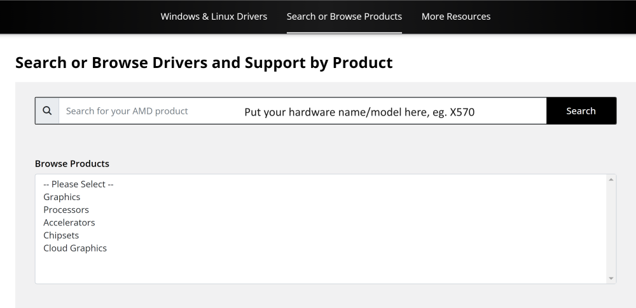This screenshot has height=308, width=636.
Task: Choose Graphics in Browse Products list
Action: pyautogui.click(x=62, y=197)
